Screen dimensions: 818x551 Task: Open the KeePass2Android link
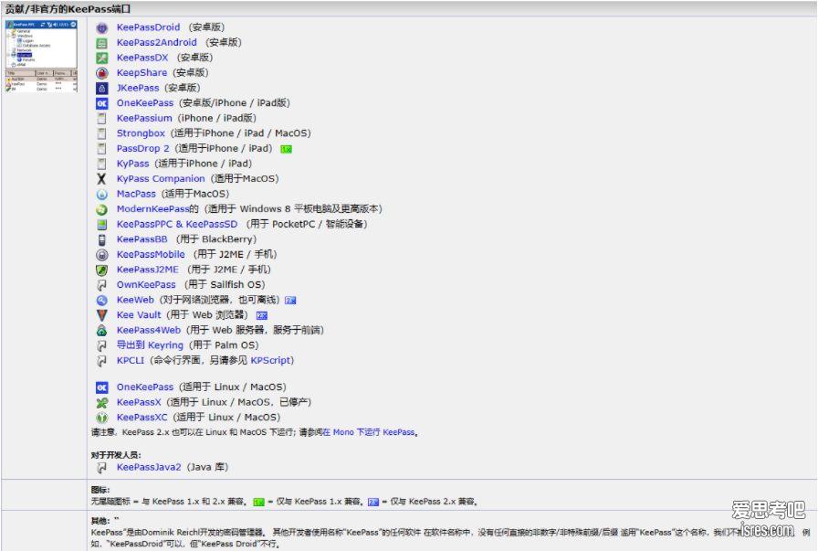(156, 42)
